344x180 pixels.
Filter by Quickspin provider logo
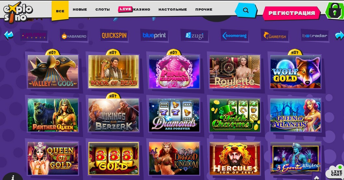click(114, 35)
